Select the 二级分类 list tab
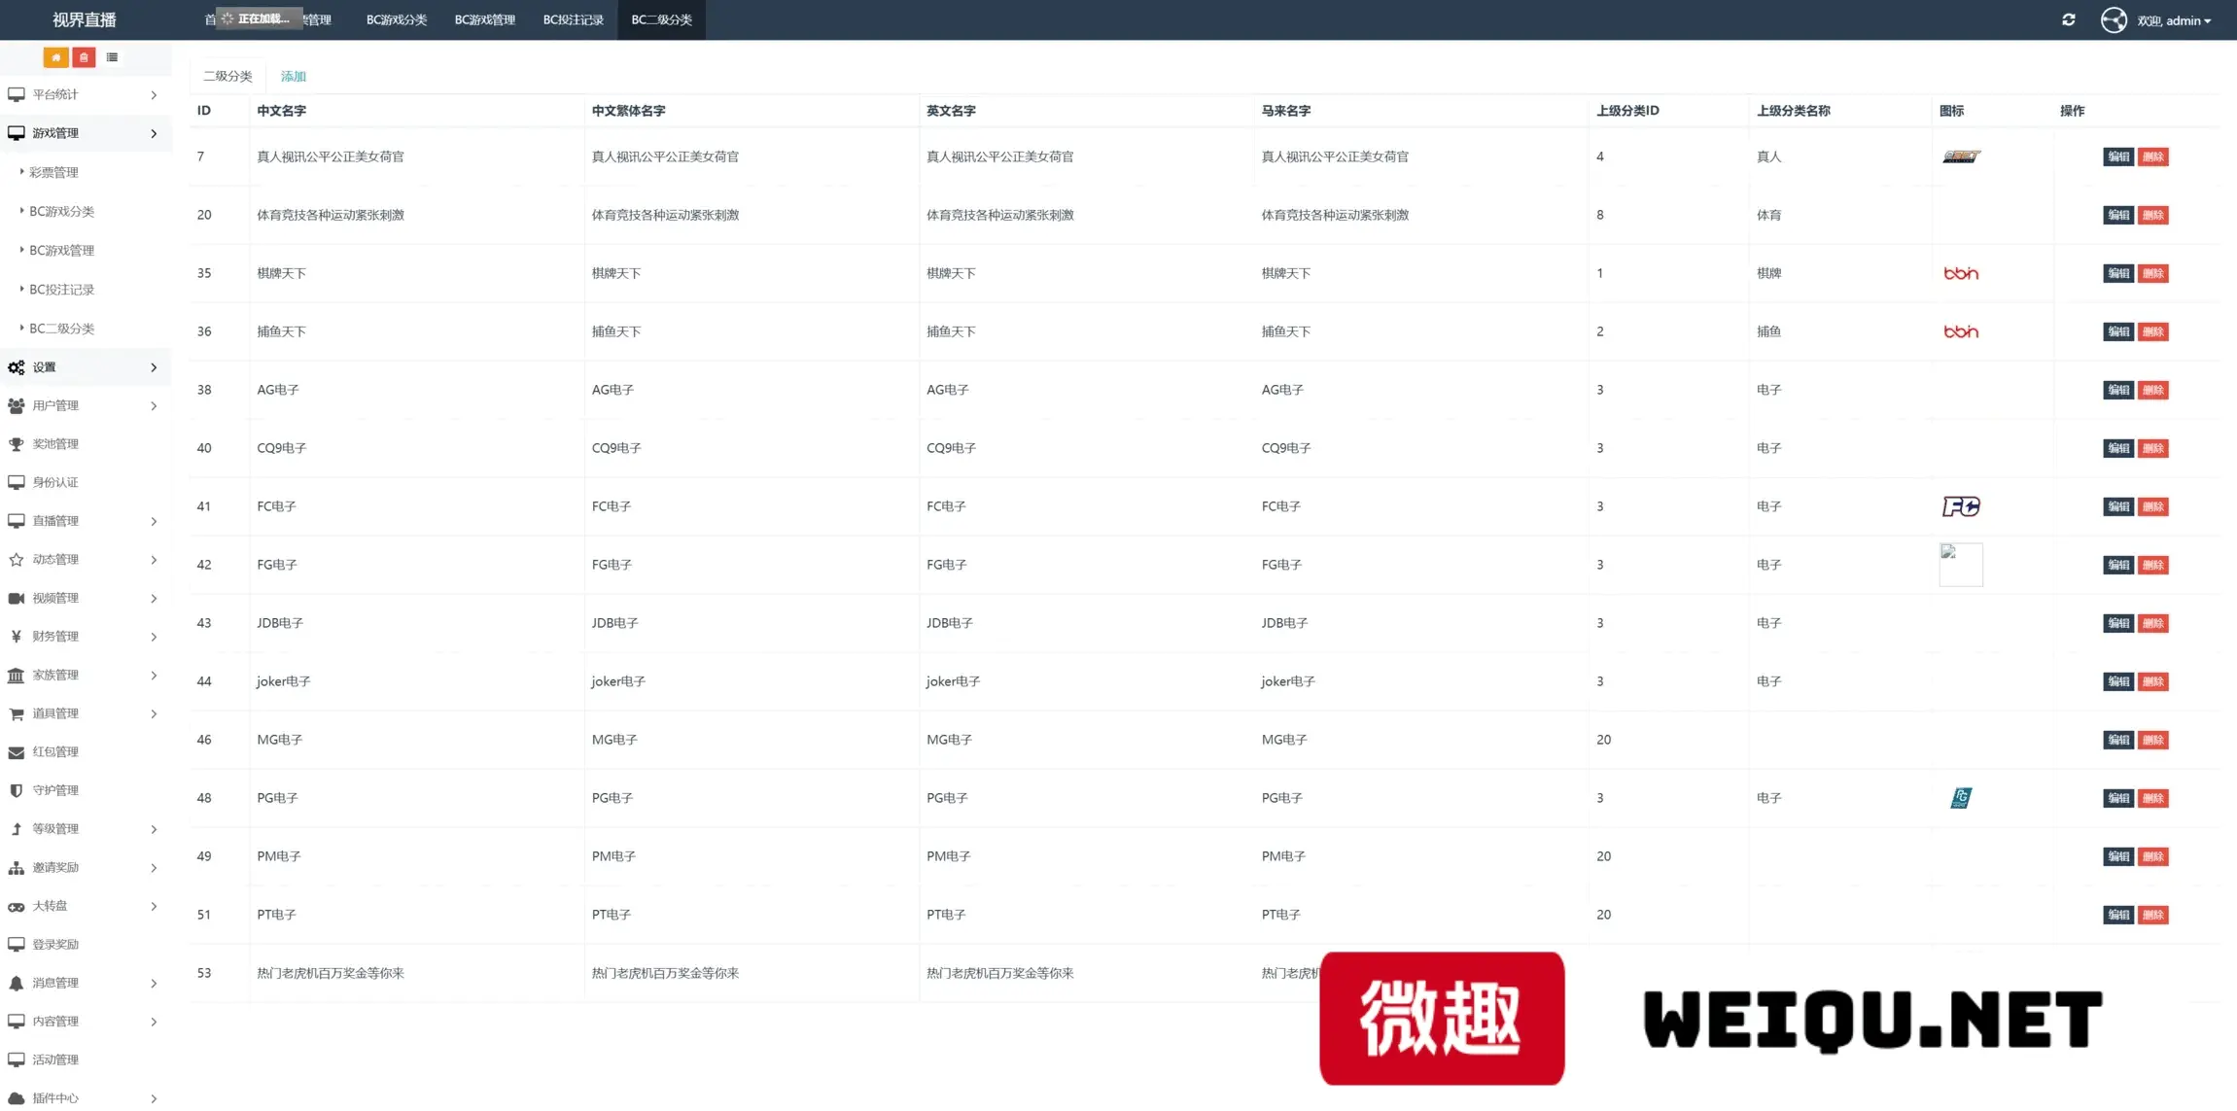The image size is (2237, 1111). click(227, 76)
